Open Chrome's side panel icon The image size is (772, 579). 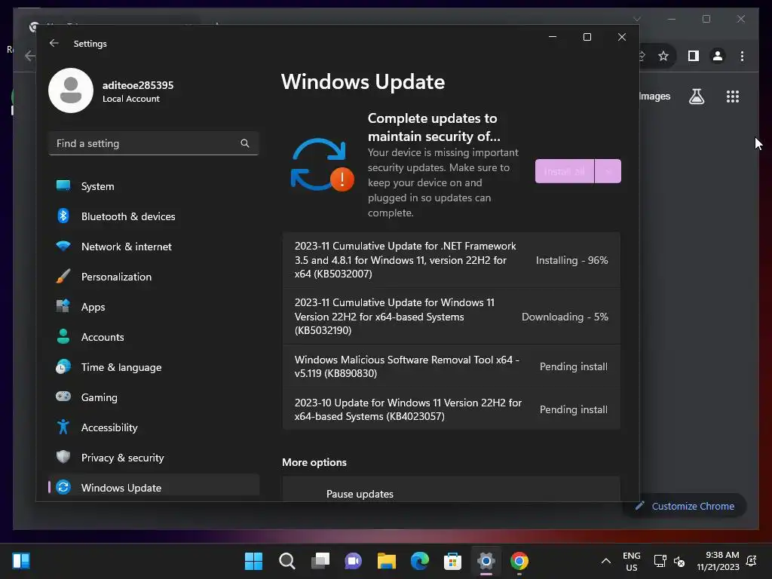[x=694, y=56]
